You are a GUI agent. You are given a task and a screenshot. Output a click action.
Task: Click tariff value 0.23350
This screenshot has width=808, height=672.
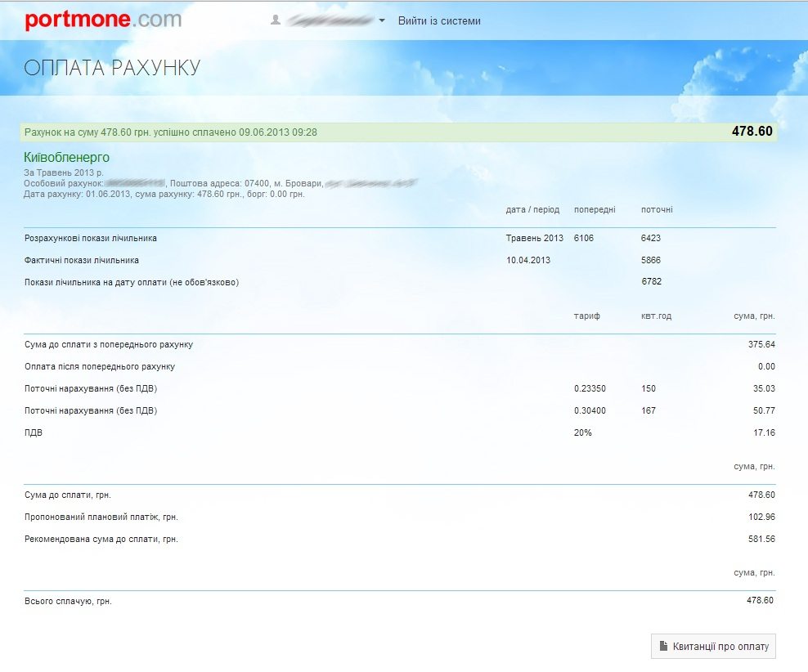(x=590, y=389)
